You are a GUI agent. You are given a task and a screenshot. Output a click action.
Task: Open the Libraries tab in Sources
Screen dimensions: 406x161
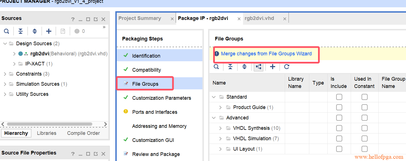(47, 133)
